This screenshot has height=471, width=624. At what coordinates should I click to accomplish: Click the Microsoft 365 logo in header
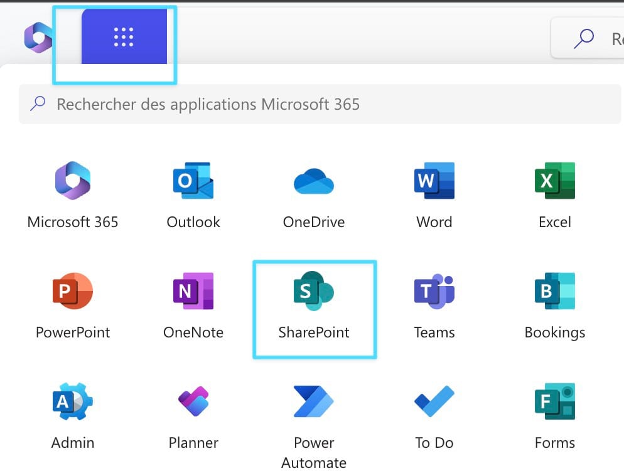point(38,38)
